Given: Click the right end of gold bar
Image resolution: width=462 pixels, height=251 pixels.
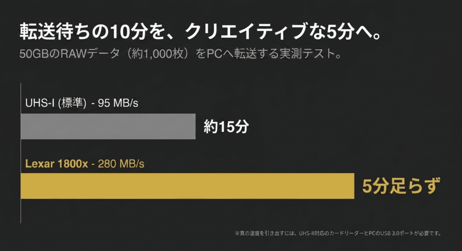Looking at the screenshot, I should (352, 186).
